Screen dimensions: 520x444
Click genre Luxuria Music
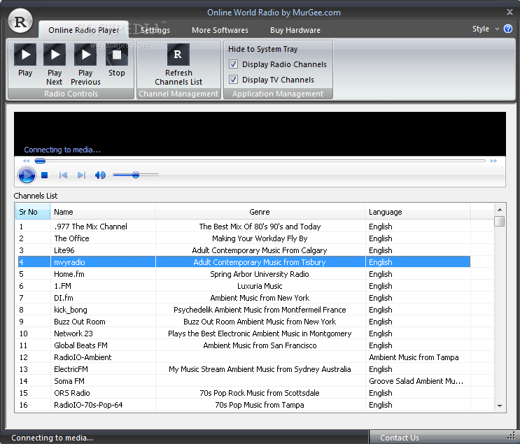(260, 286)
